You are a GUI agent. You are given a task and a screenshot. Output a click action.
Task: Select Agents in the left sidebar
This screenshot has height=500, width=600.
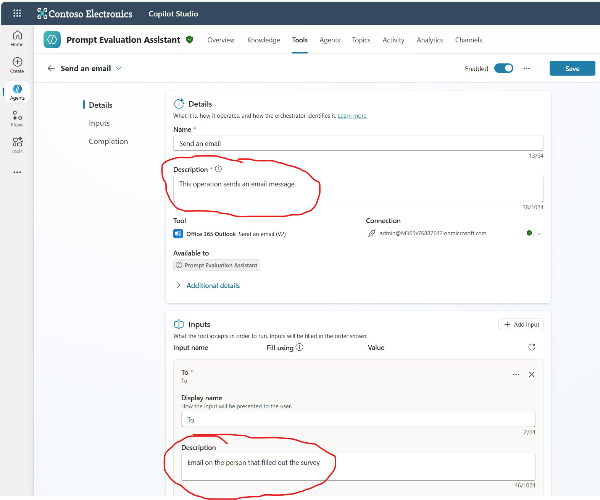coord(18,92)
